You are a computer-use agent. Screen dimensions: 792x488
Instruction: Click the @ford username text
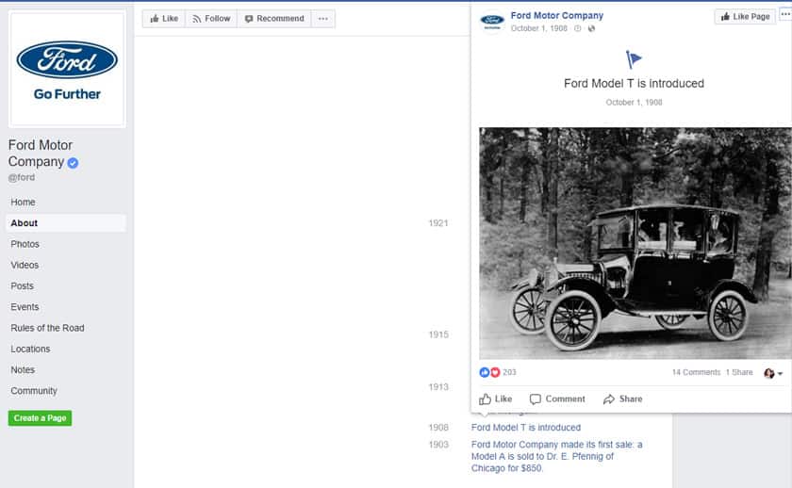pyautogui.click(x=22, y=178)
